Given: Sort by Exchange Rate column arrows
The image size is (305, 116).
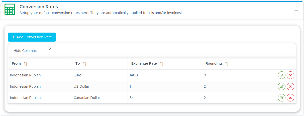Looking at the screenshot, I should [162, 64].
